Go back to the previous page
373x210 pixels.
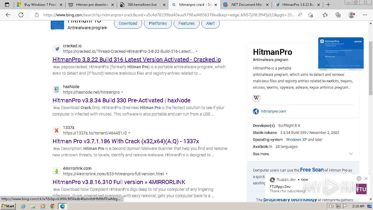(x=8, y=15)
